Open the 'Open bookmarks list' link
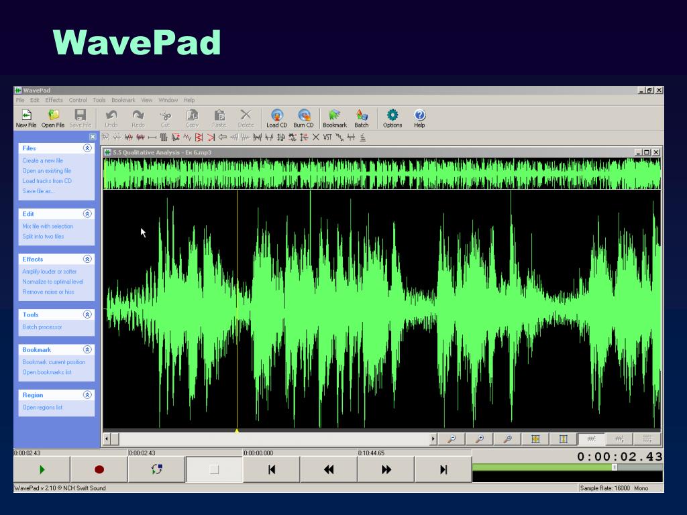The width and height of the screenshot is (687, 515). click(x=47, y=372)
